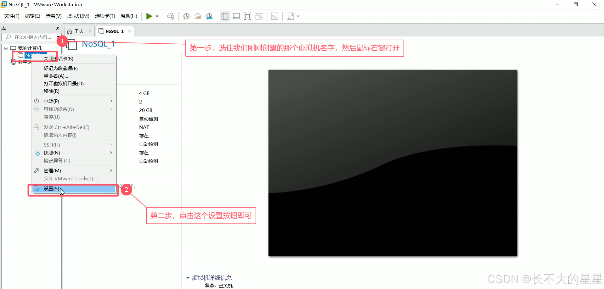Click the library search input field
This screenshot has width=604, height=289.
(31, 37)
